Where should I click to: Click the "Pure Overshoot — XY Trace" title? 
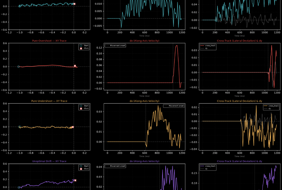click(x=49, y=41)
